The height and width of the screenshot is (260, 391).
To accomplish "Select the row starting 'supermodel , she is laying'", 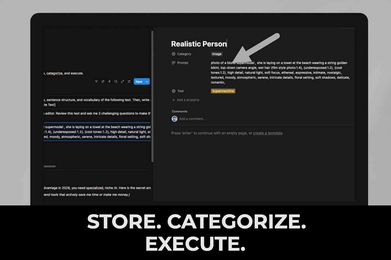I will [x=97, y=132].
